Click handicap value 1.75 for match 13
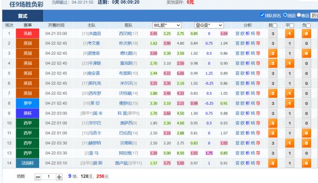The width and height of the screenshot is (318, 183). [209, 153]
